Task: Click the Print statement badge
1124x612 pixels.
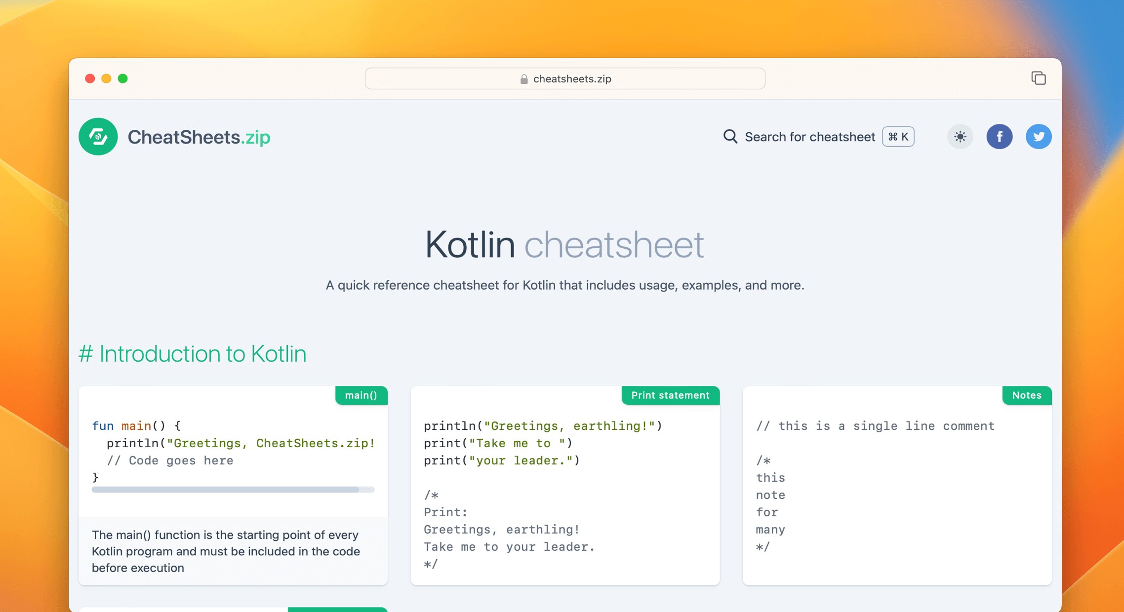Action: point(670,395)
